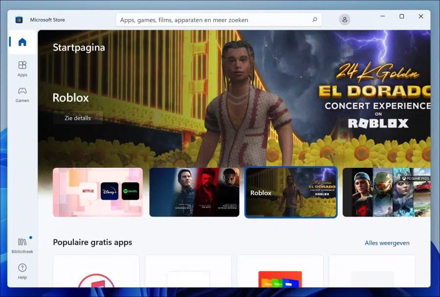Select the PC Game Pass promo card
The width and height of the screenshot is (440, 297).
tap(386, 192)
